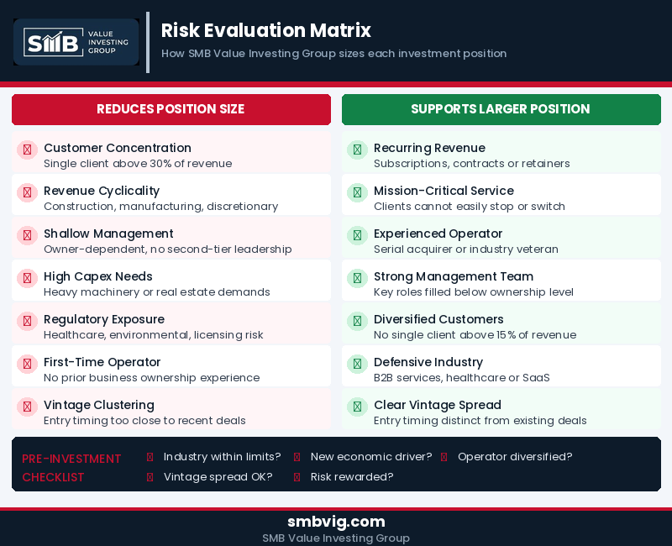The width and height of the screenshot is (672, 546).
Task: Click the Recurring Revenue green icon
Action: 357,150
